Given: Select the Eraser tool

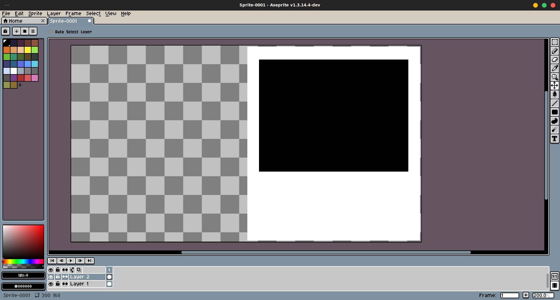Looking at the screenshot, I should (555, 60).
